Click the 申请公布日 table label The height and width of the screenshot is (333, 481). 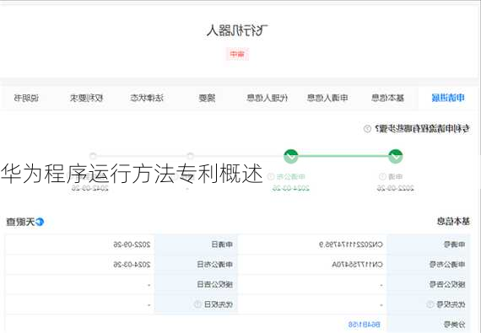pos(214,265)
